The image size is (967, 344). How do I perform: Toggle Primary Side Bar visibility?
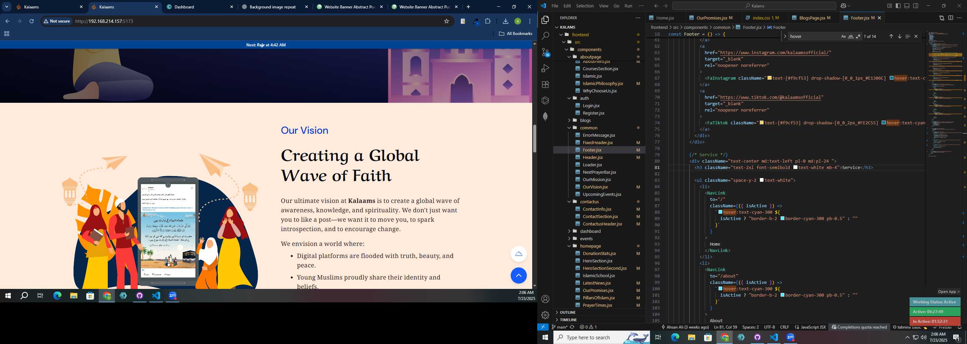(898, 6)
